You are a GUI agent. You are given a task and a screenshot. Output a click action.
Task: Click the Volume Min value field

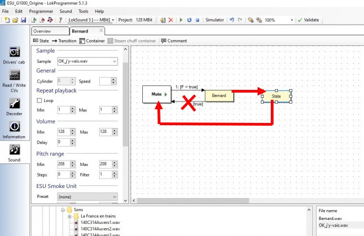[x=63, y=132]
